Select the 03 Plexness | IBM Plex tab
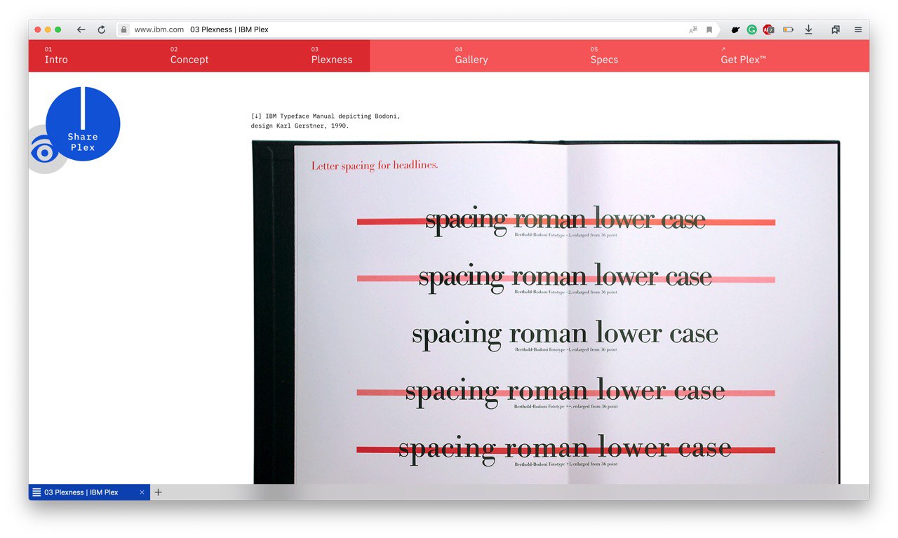The width and height of the screenshot is (898, 538). click(x=89, y=492)
